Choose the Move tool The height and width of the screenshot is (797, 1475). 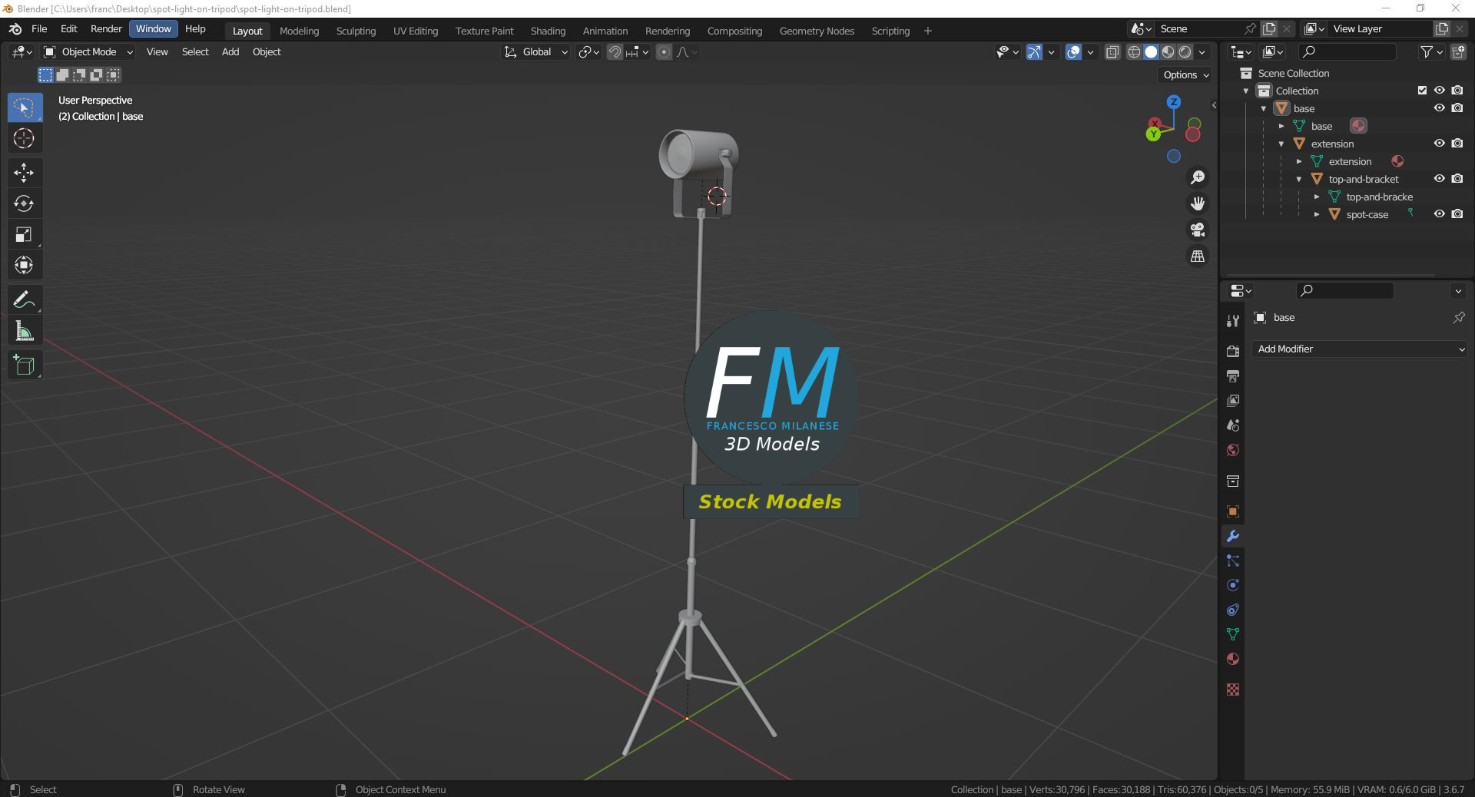click(x=24, y=173)
